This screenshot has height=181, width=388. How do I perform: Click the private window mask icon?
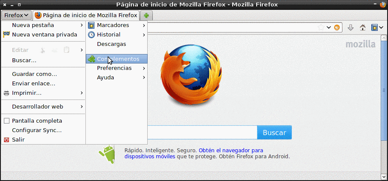6,34
